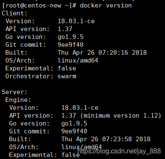
Task: Click the "docker version" command text
Action: (x=106, y=5)
